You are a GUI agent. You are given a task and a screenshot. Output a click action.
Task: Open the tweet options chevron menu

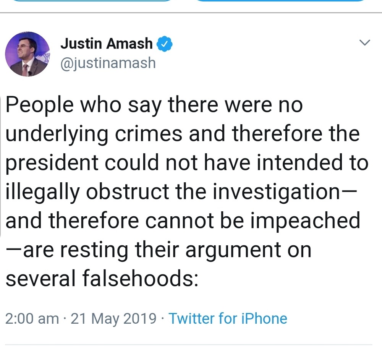pyautogui.click(x=365, y=43)
